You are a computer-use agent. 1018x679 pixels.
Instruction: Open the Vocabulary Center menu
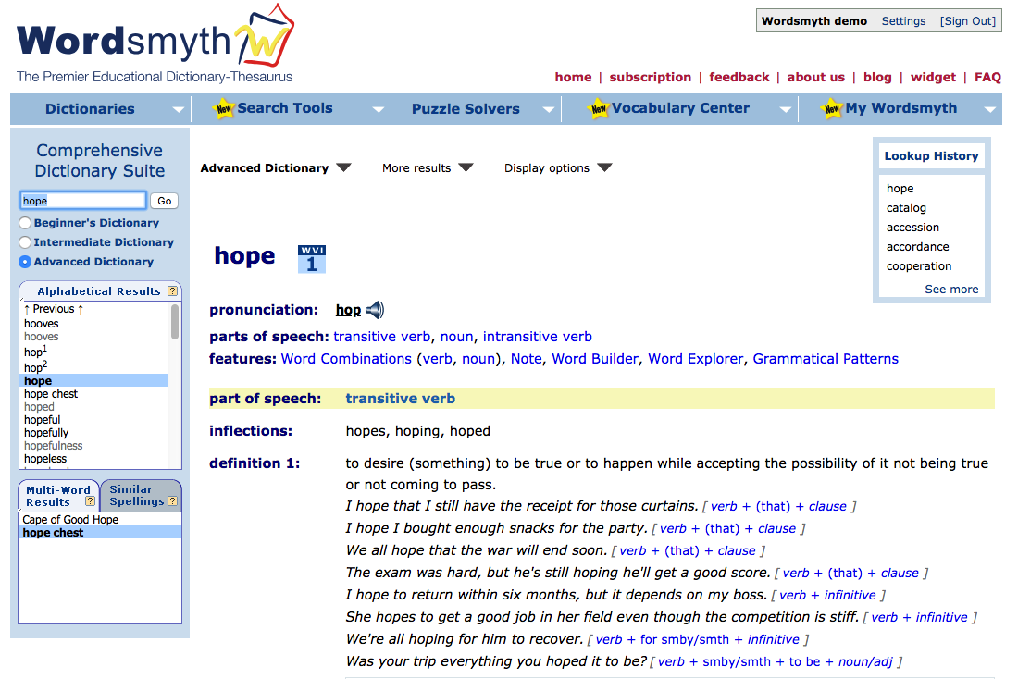tap(680, 108)
